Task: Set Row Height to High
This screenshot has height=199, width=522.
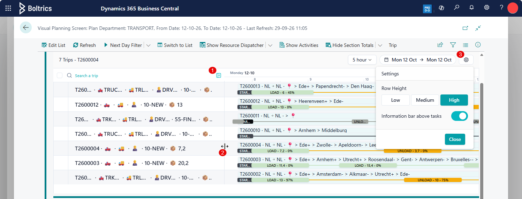Action: click(x=454, y=100)
